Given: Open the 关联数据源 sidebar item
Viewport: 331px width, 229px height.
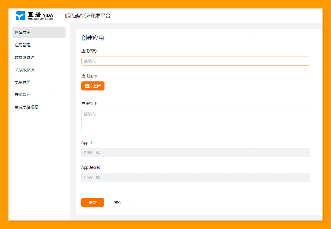Looking at the screenshot, I should [x=25, y=70].
